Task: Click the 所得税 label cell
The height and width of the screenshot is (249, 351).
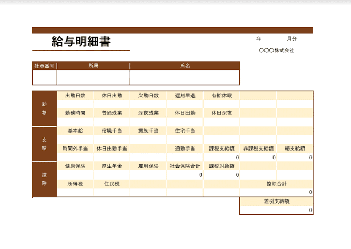Action: [x=75, y=184]
